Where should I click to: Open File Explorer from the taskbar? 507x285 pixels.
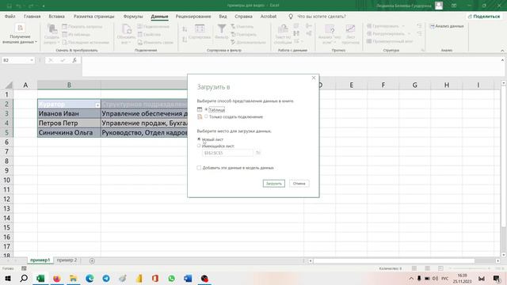[x=74, y=278]
